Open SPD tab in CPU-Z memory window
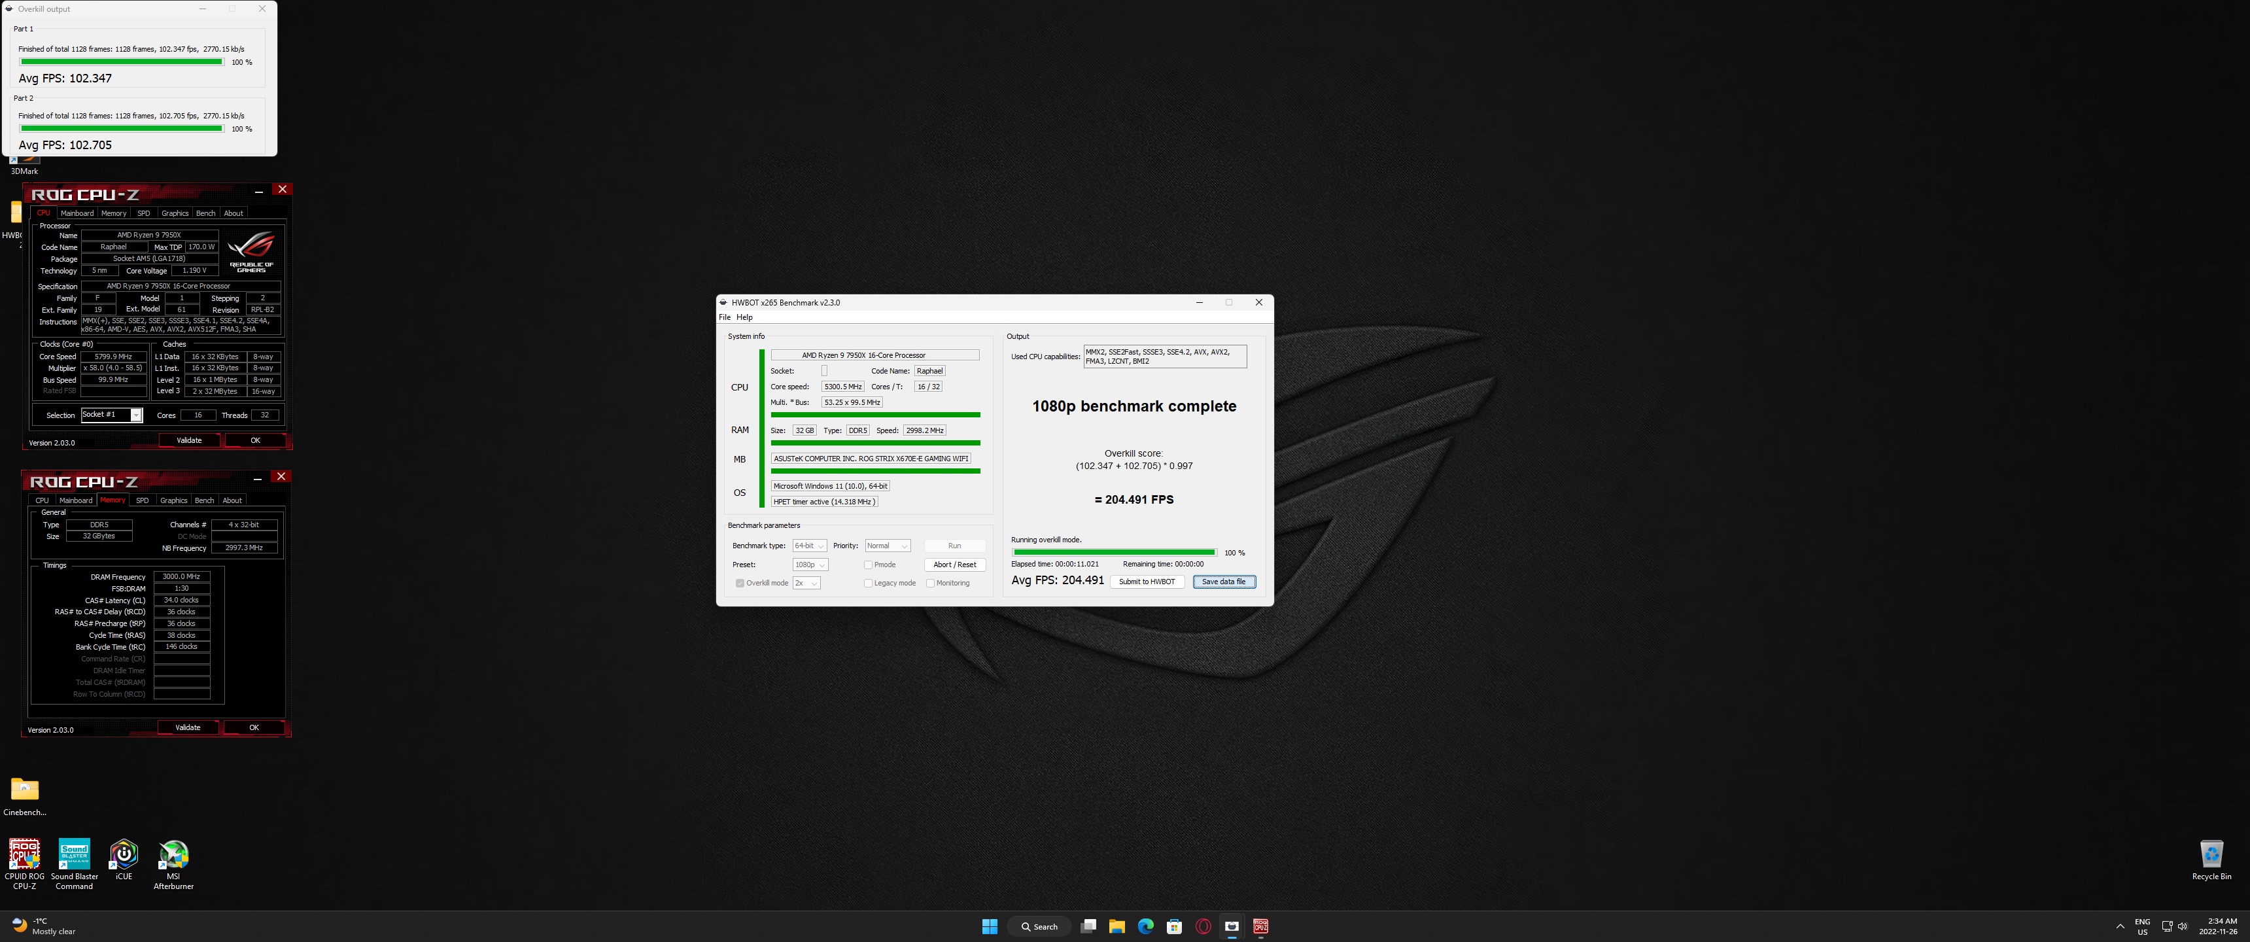2250x942 pixels. tap(143, 500)
